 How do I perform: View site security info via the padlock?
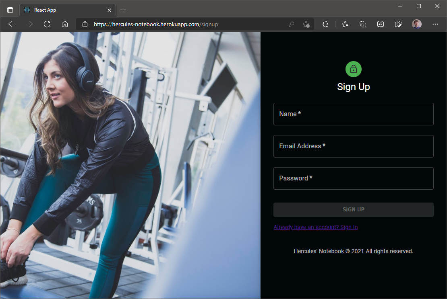[85, 24]
